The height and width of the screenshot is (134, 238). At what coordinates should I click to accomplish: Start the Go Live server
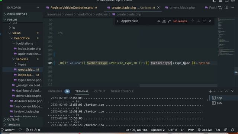point(205,130)
